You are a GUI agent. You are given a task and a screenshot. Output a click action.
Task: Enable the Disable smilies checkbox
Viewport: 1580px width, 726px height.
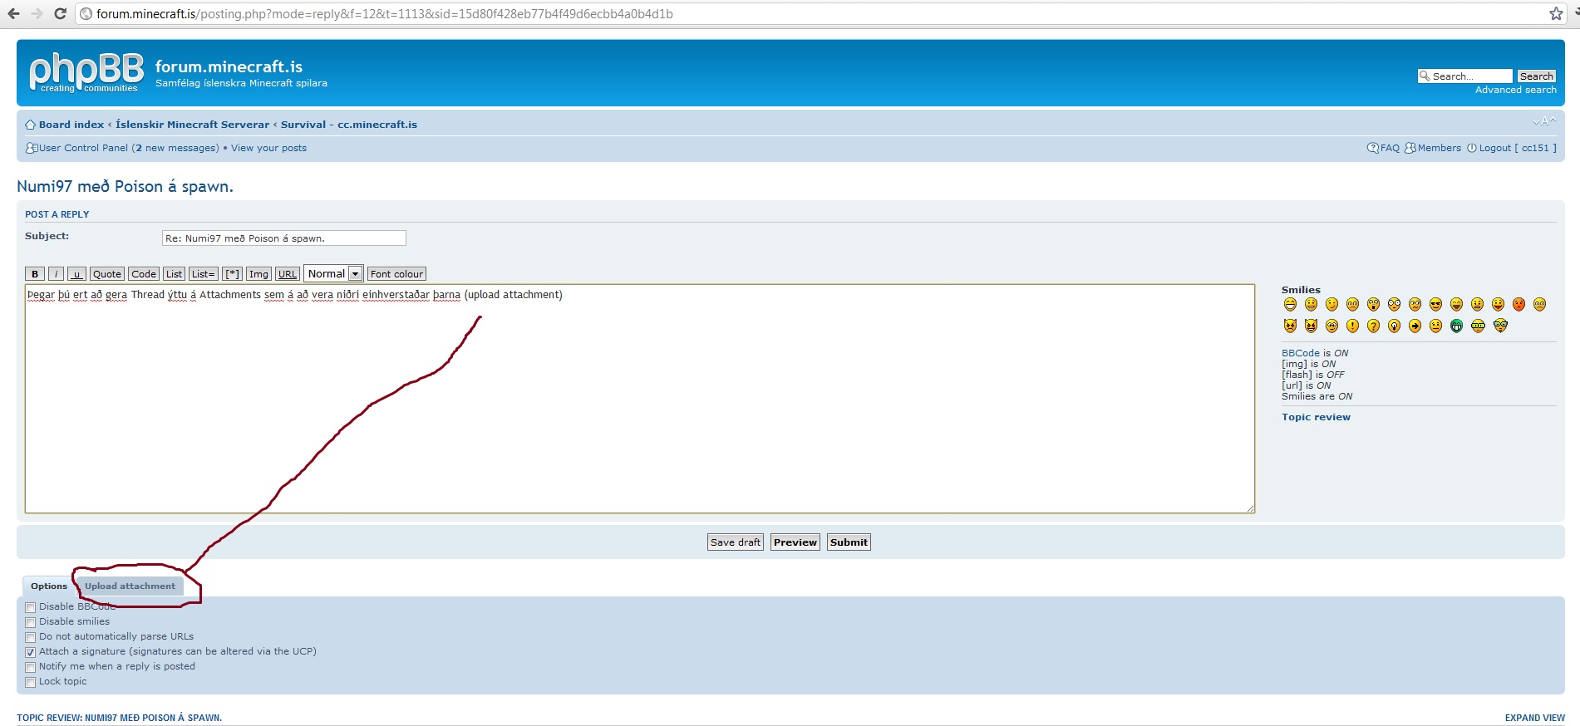pyautogui.click(x=31, y=622)
